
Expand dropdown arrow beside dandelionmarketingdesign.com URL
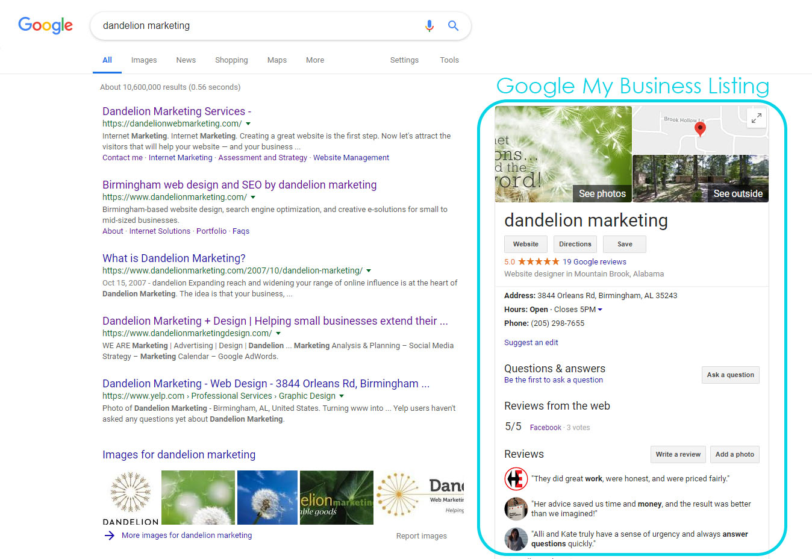coord(278,334)
